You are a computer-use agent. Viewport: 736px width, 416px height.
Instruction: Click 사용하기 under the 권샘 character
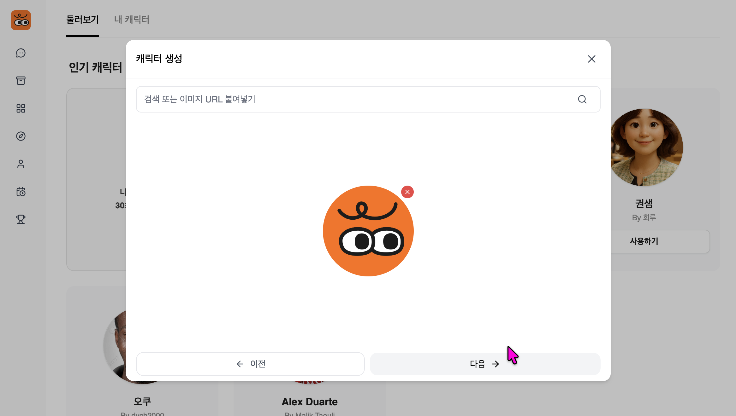pyautogui.click(x=644, y=241)
